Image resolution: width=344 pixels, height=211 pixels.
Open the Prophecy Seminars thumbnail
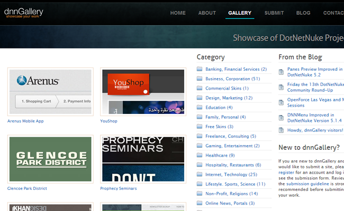coord(143,159)
